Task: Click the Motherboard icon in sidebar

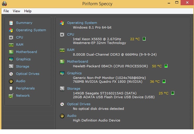Action: (11, 52)
